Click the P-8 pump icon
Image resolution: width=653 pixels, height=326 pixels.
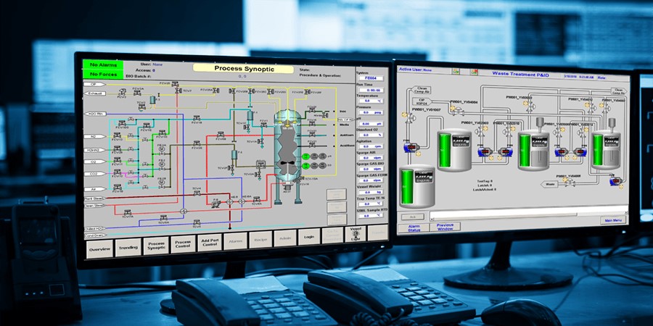pos(216,204)
